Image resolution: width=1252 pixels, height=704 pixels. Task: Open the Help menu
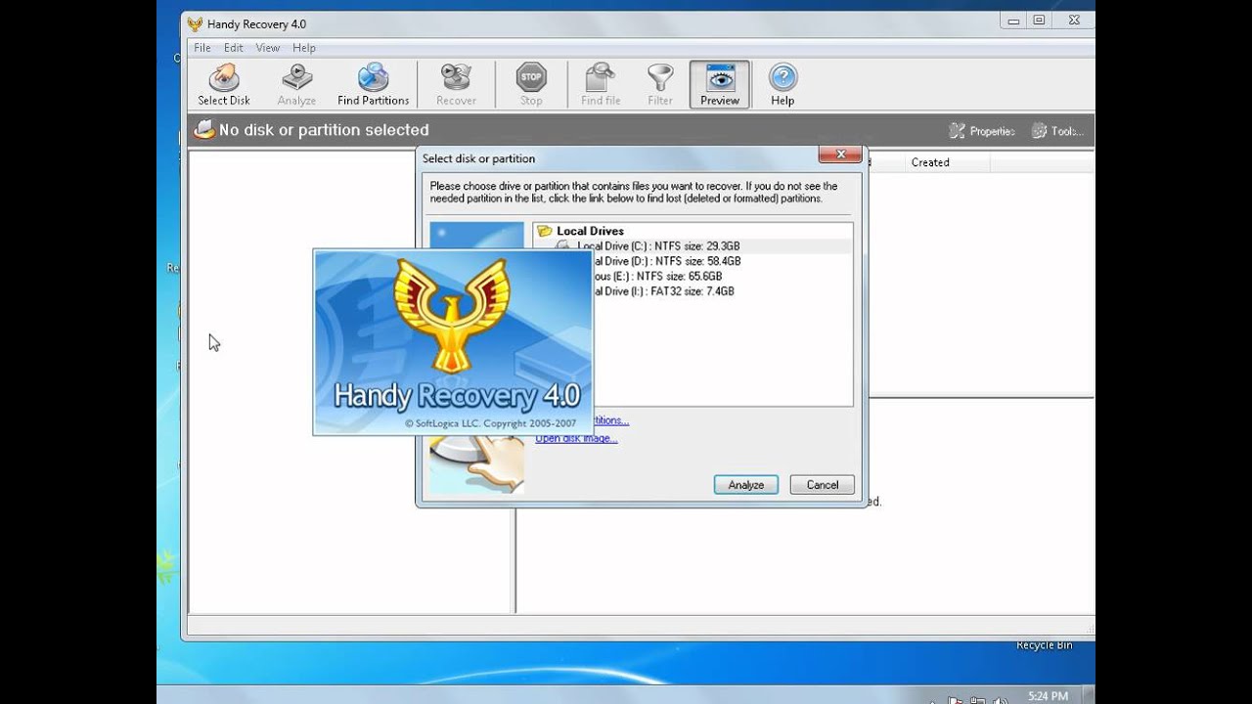tap(304, 48)
